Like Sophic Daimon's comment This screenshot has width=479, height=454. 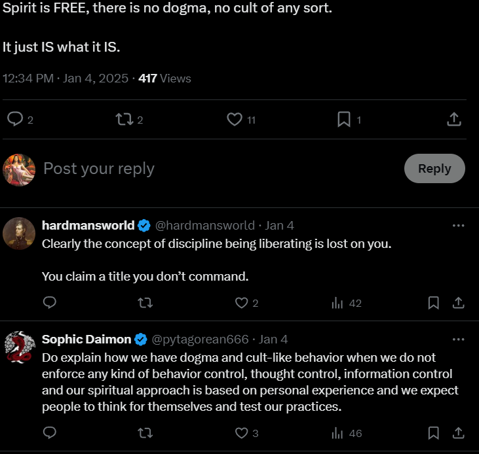pyautogui.click(x=241, y=433)
